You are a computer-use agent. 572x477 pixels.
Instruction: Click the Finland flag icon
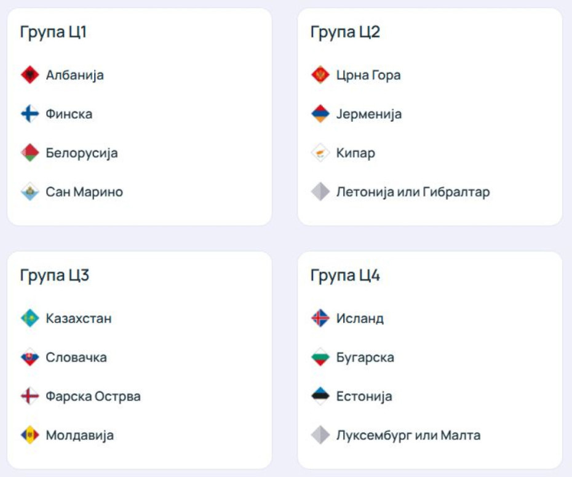pos(30,114)
